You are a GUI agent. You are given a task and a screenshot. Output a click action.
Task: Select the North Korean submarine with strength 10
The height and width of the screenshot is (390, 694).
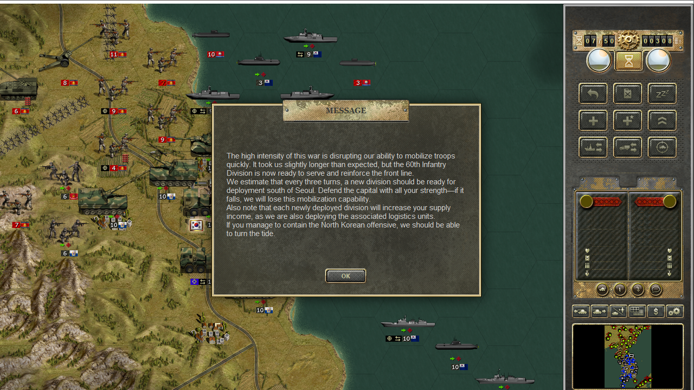coord(211,35)
